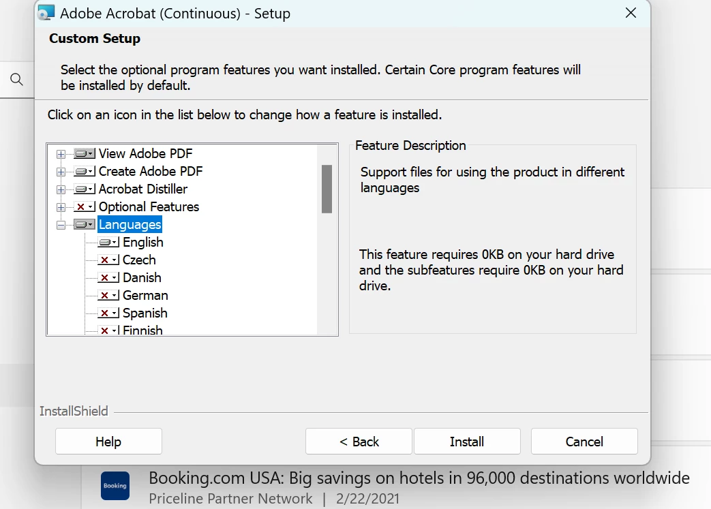Start installation with Install button
The width and height of the screenshot is (711, 509).
pos(467,442)
